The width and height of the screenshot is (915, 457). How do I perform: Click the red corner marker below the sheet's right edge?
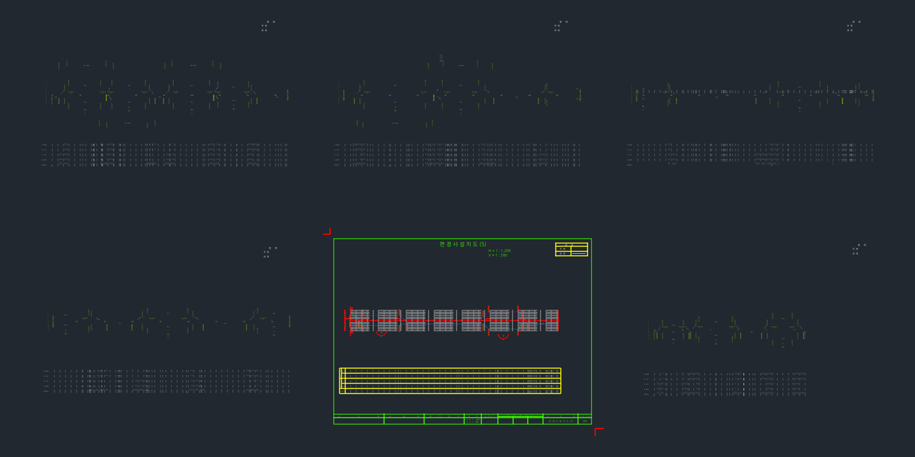599,432
